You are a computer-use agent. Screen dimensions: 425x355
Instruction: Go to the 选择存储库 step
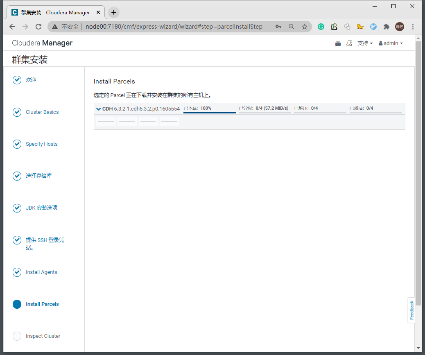[39, 176]
